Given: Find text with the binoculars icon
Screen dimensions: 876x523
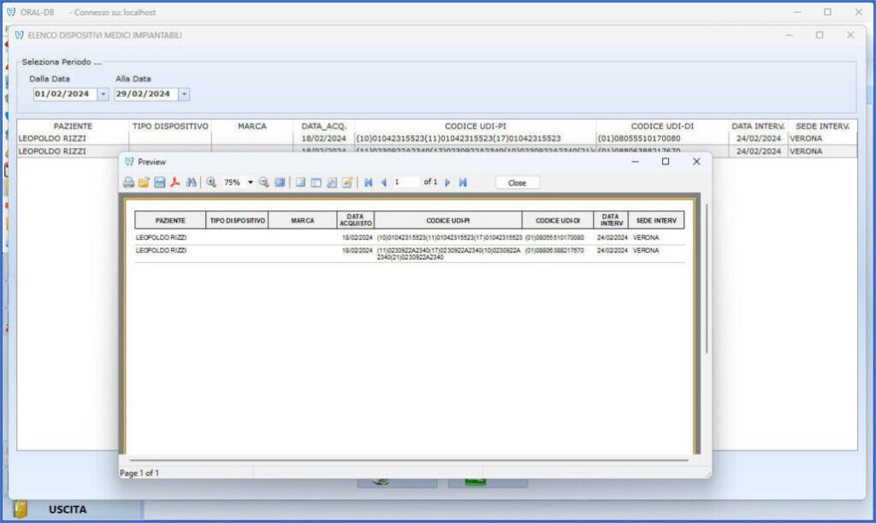Looking at the screenshot, I should 191,182.
